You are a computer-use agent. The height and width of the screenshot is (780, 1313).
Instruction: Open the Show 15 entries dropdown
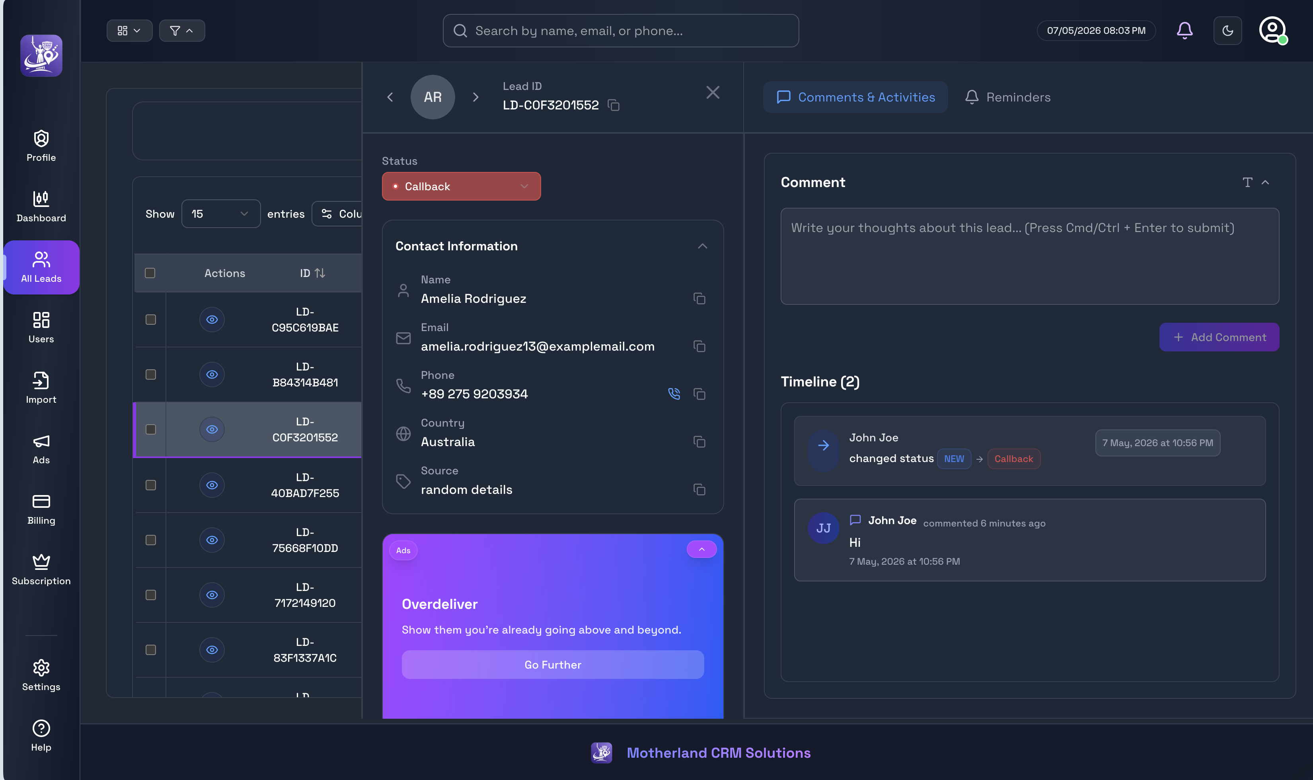[221, 214]
